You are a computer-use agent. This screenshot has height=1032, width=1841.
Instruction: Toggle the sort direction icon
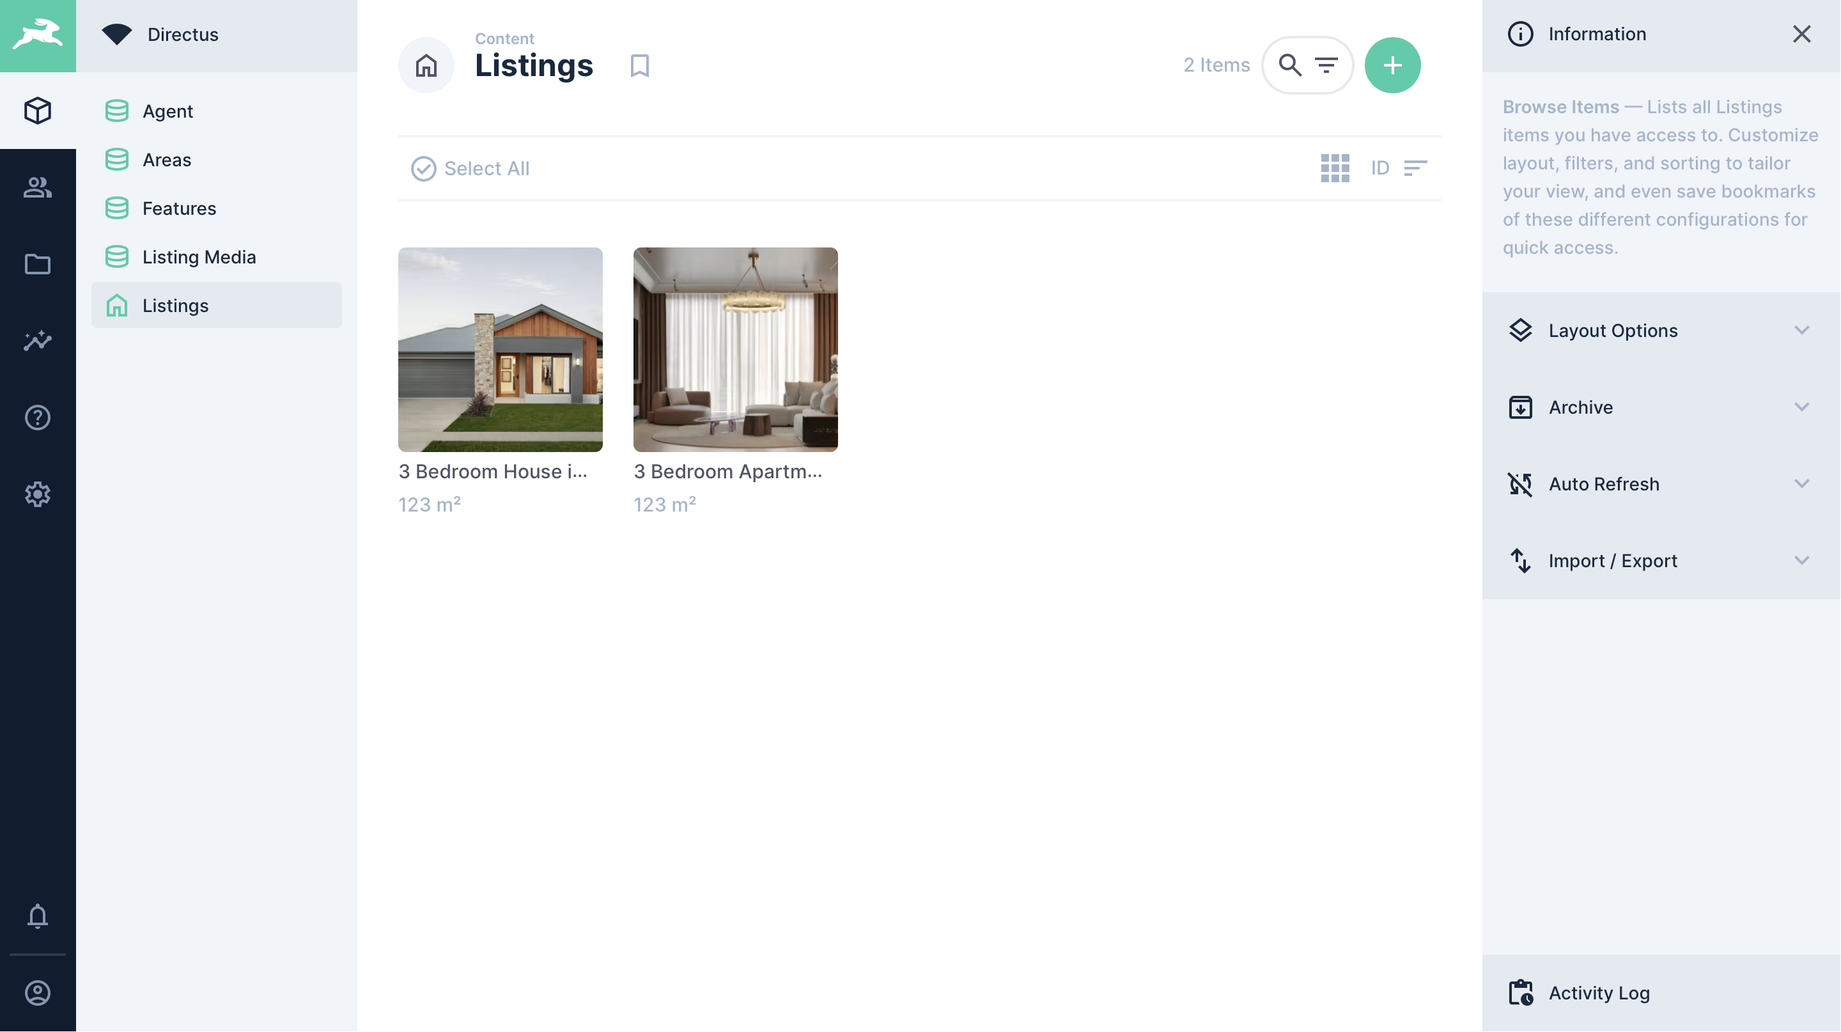click(x=1416, y=168)
